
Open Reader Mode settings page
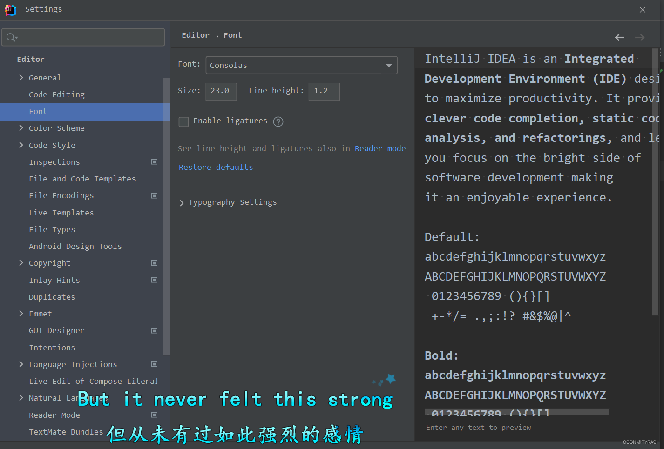(x=54, y=415)
